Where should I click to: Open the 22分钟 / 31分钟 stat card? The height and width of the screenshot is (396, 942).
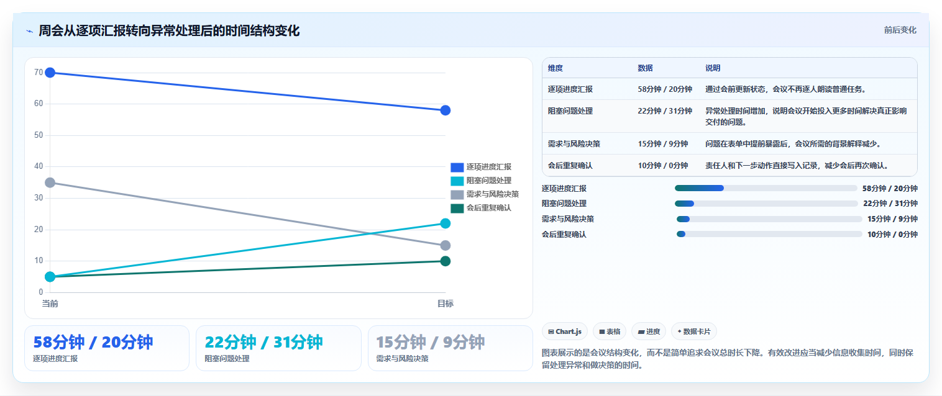pos(278,348)
